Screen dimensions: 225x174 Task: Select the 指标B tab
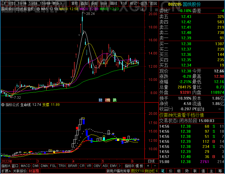click(129, 166)
